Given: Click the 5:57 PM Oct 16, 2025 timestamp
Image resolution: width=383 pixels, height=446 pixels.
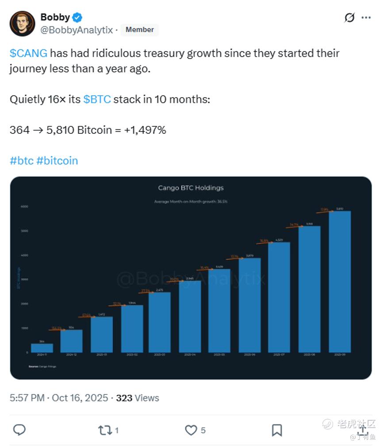Looking at the screenshot, I should [59, 397].
